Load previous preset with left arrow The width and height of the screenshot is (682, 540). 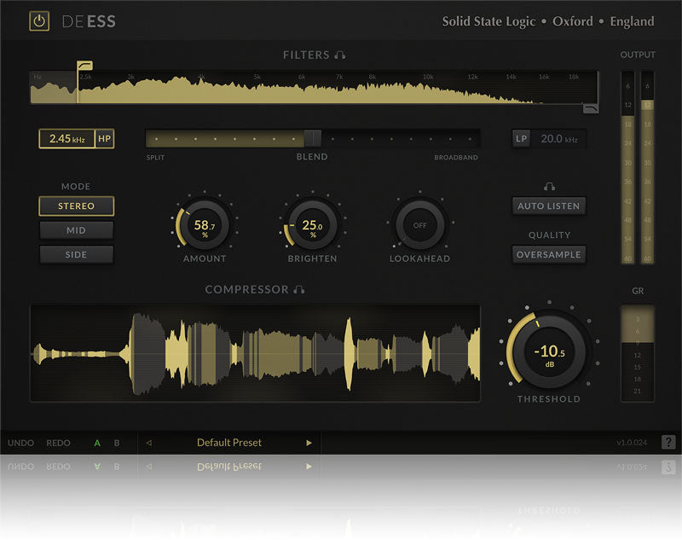point(148,443)
